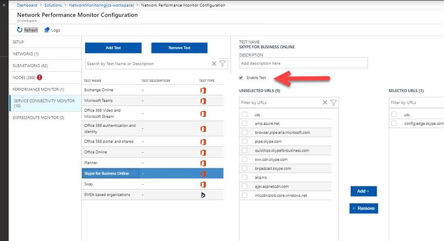Open the Setup tab

coord(45,42)
